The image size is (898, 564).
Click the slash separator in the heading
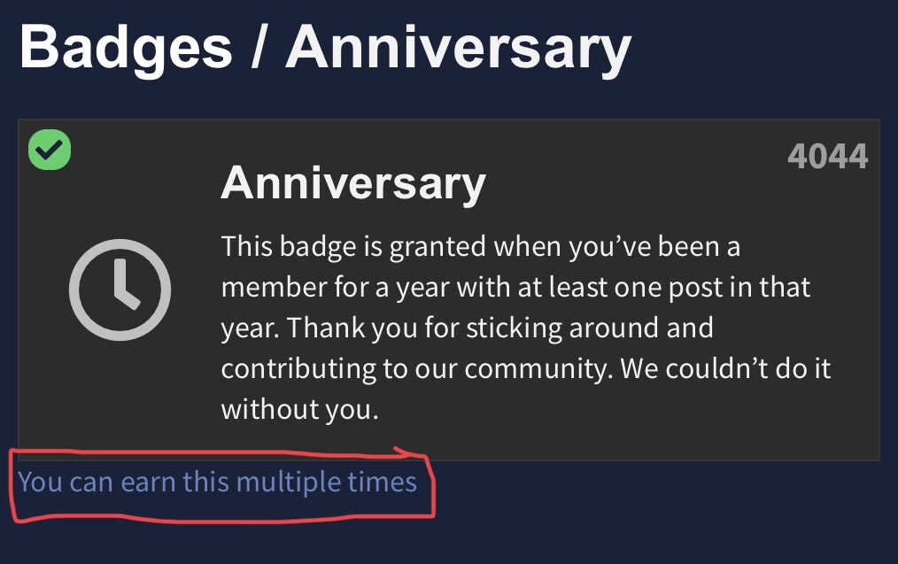(x=259, y=48)
